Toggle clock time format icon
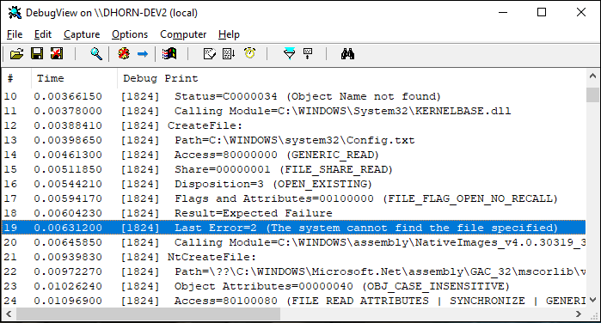This screenshot has width=601, height=323. coord(250,53)
